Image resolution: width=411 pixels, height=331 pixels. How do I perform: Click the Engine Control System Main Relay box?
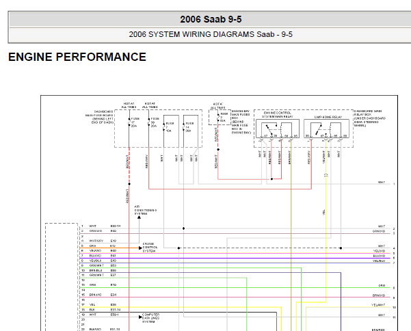(278, 129)
